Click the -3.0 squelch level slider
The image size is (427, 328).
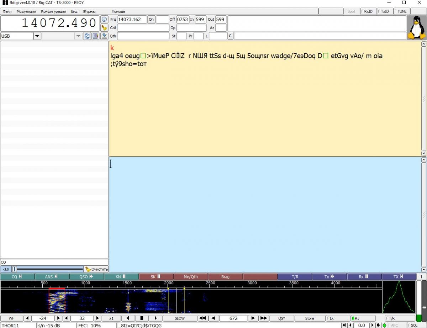pos(48,269)
